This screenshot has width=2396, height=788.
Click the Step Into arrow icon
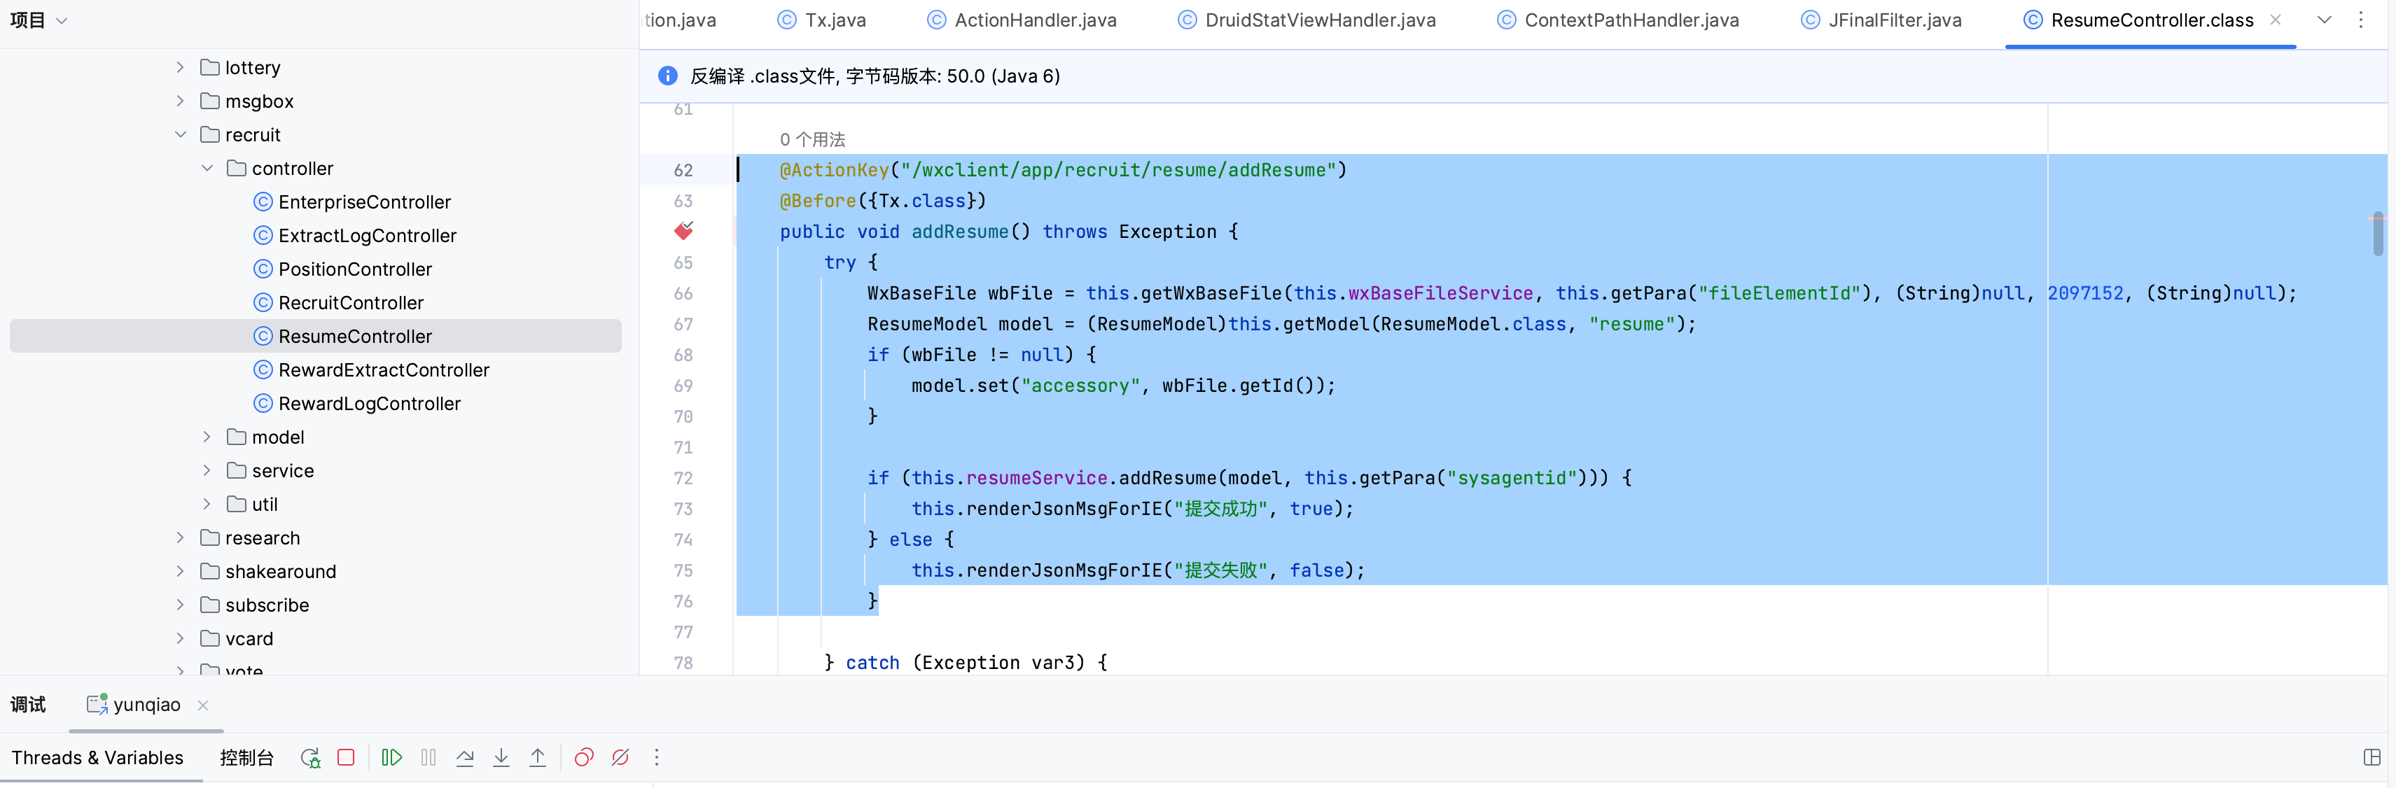(x=501, y=759)
